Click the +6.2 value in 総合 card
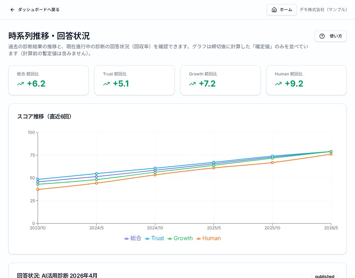This screenshot has height=278, width=355. (36, 84)
